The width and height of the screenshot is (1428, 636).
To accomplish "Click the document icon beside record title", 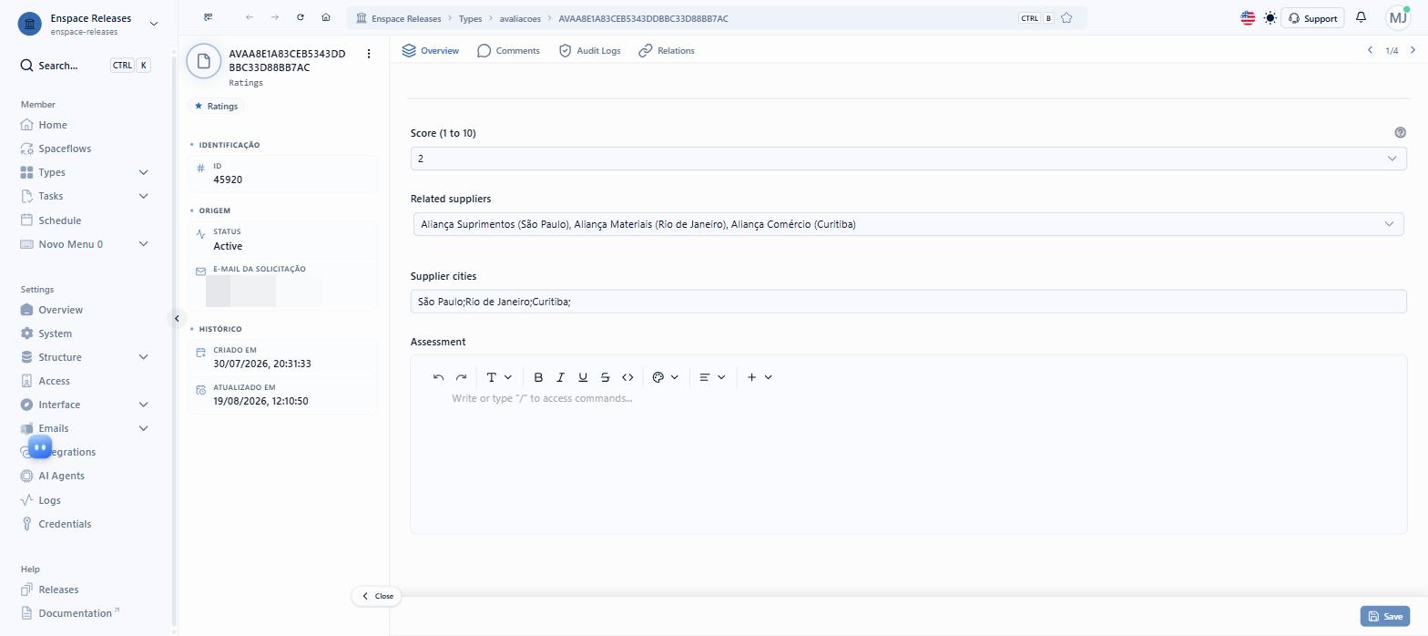I will [x=204, y=61].
